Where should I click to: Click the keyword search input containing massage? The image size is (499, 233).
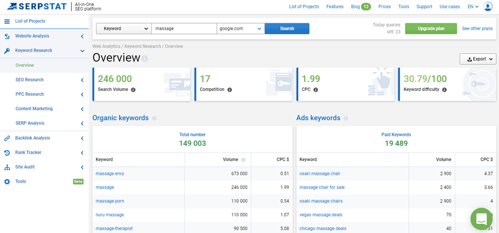pos(184,28)
